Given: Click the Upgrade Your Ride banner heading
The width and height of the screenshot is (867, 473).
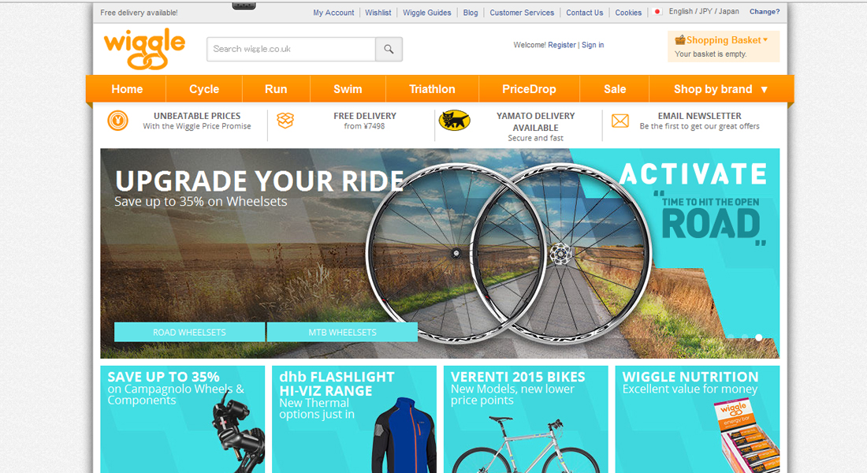Looking at the screenshot, I should (259, 181).
